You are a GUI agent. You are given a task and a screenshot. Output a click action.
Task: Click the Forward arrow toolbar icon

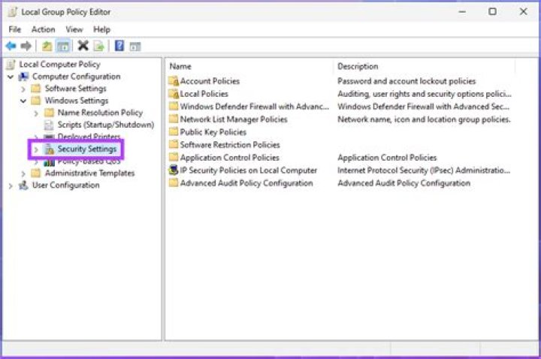[26, 46]
